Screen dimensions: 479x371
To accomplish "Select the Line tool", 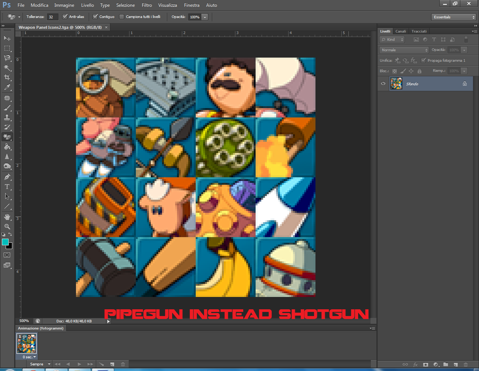I will click(7, 206).
